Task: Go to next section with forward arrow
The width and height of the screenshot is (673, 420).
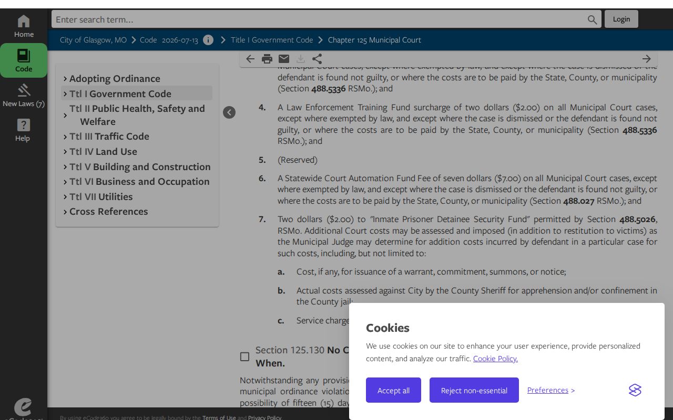Action: (647, 59)
